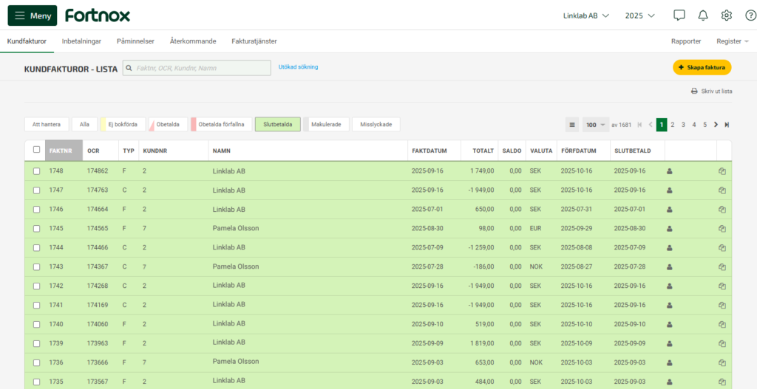Open the column list settings icon

[572, 125]
